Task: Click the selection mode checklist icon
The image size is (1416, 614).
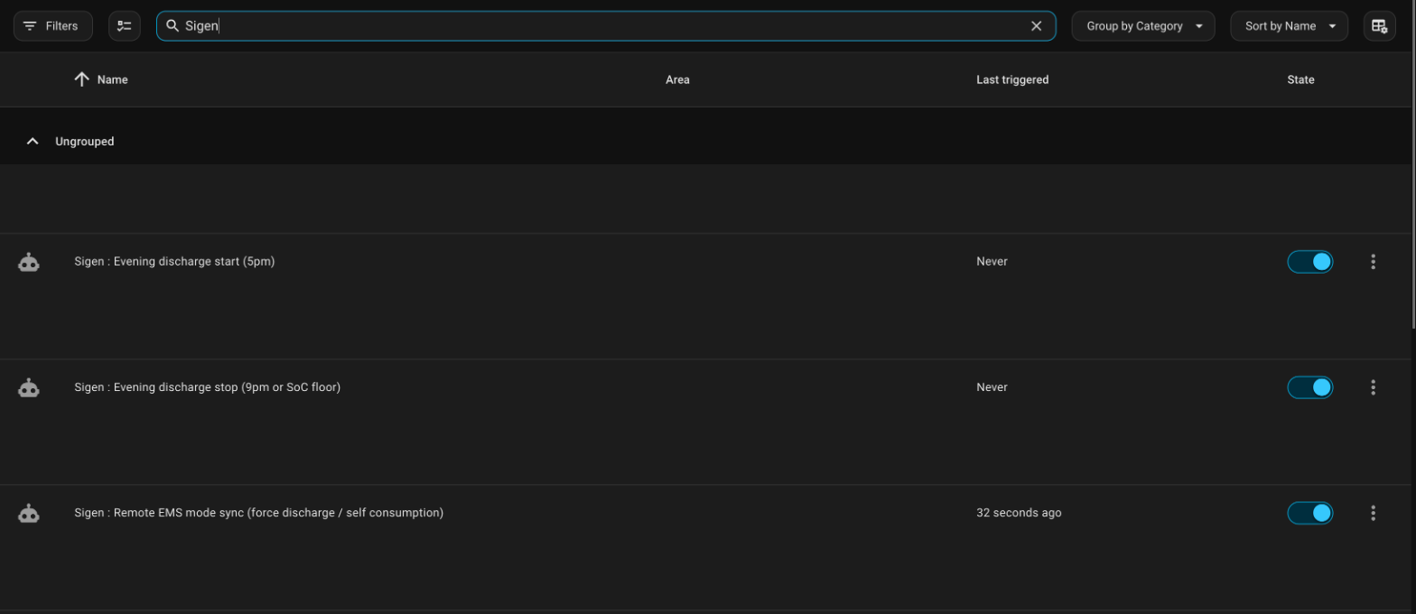Action: (125, 26)
